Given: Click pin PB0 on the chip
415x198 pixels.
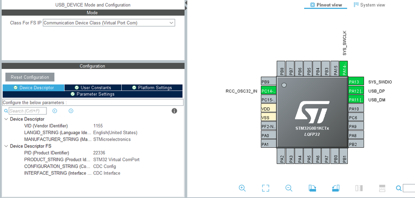Looking at the screenshot, I should click(x=336, y=156).
